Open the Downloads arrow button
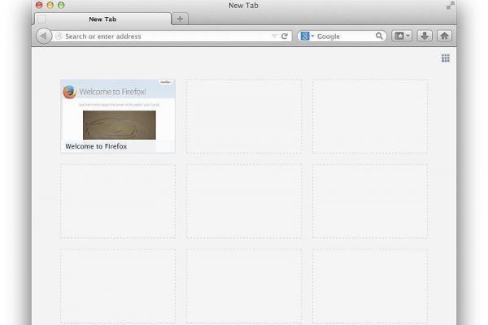The width and height of the screenshot is (488, 325). [425, 36]
